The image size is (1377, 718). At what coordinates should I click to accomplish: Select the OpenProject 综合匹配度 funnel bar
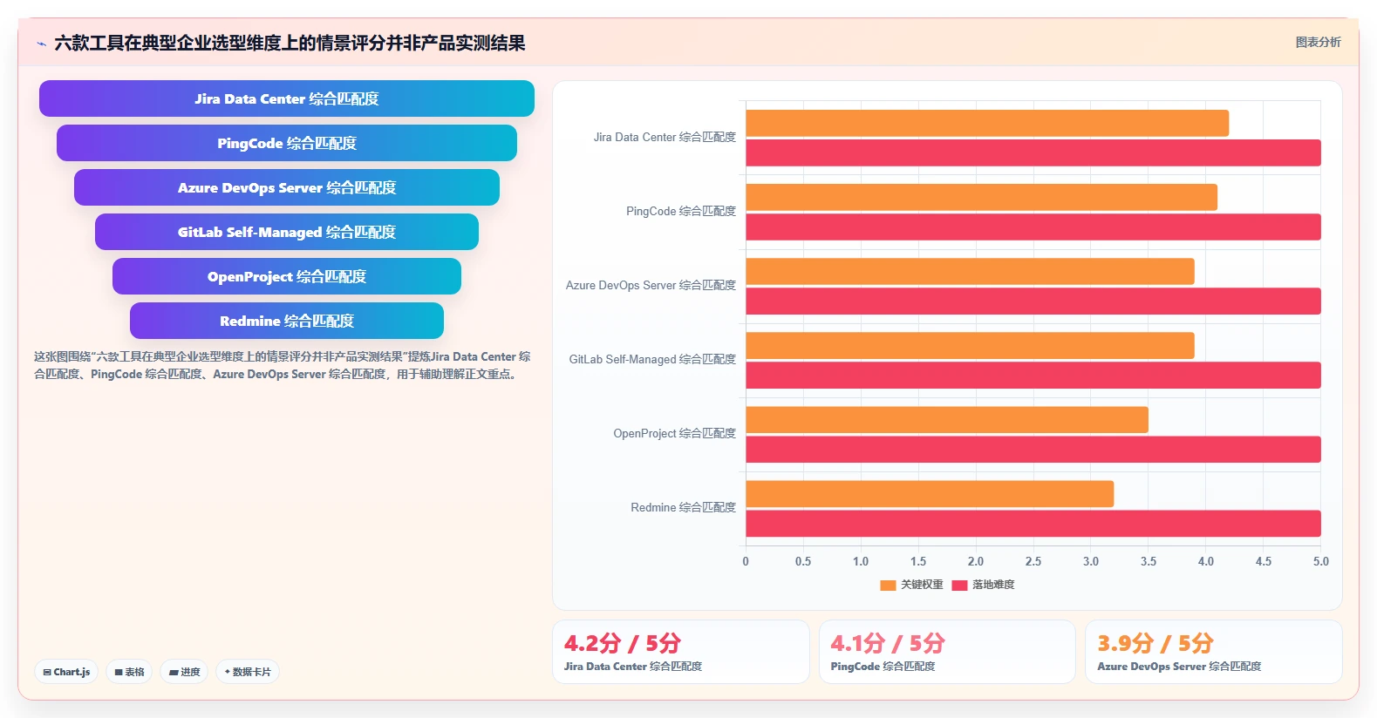[287, 276]
